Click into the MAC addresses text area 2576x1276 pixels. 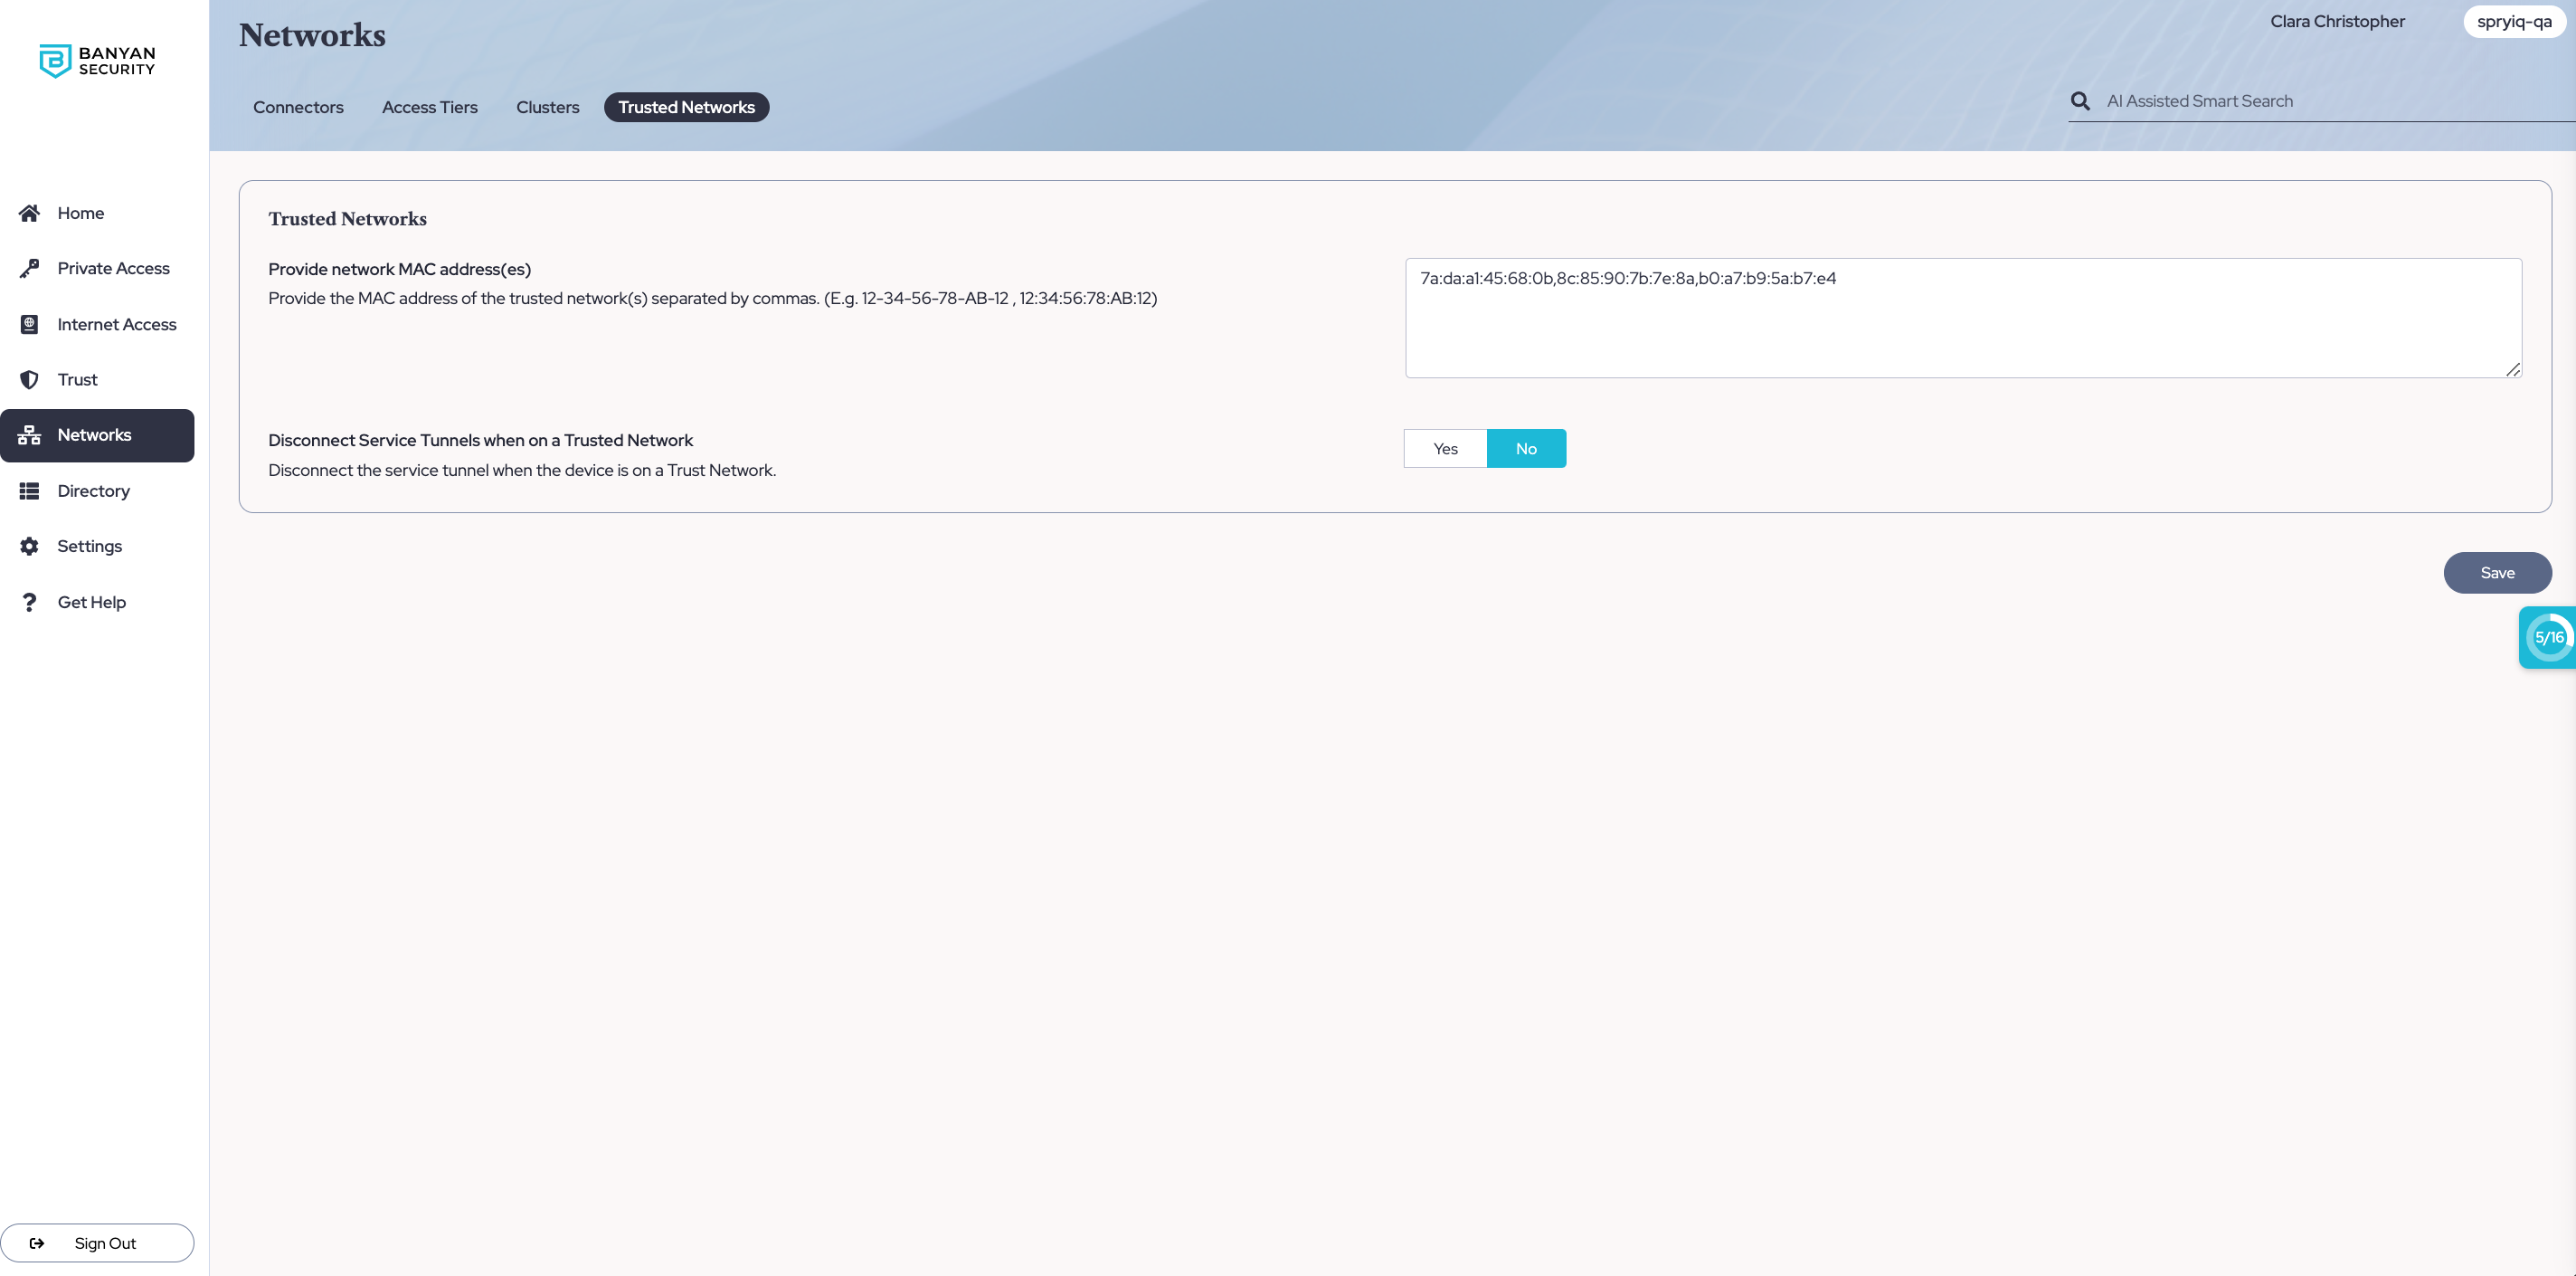[x=1962, y=319]
